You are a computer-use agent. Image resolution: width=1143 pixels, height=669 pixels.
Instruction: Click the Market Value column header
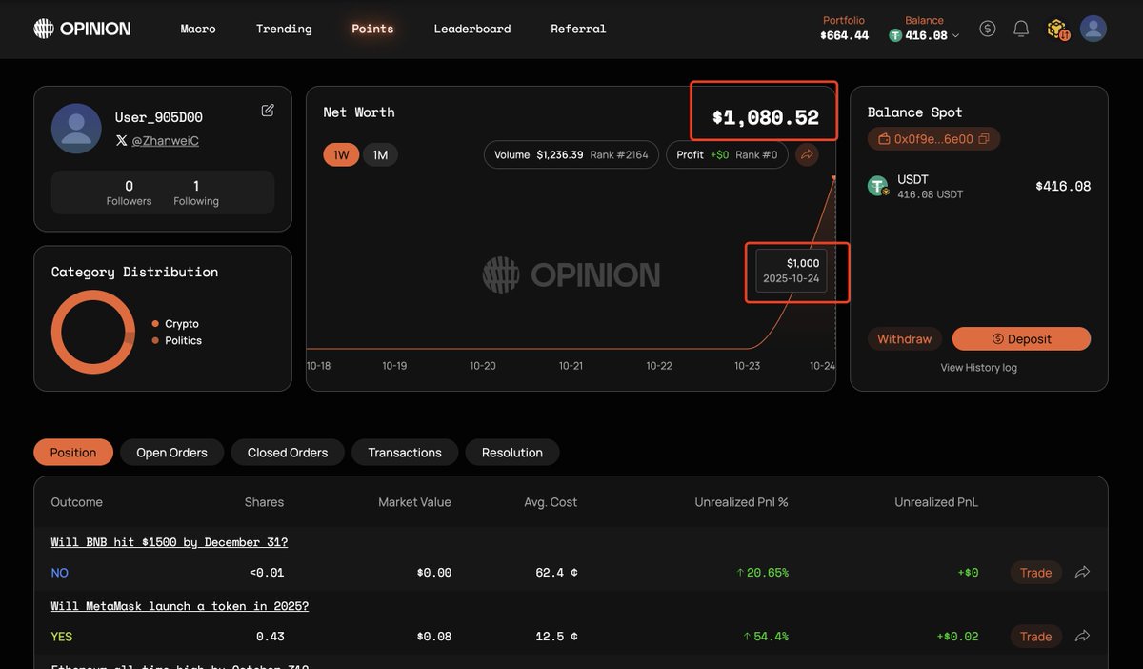pos(414,502)
